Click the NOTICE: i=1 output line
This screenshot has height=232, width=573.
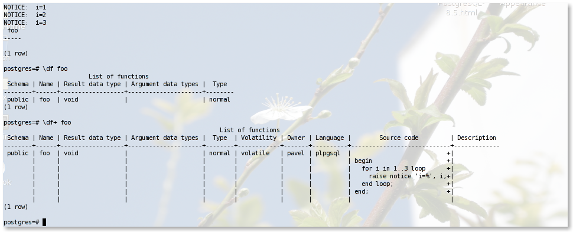pyautogui.click(x=25, y=7)
